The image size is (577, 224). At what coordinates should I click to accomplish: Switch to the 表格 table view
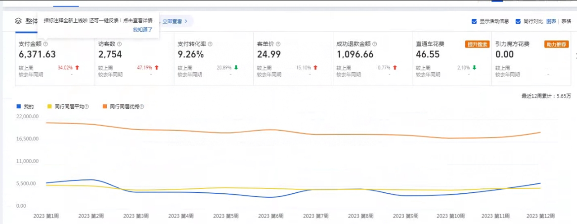tap(566, 21)
